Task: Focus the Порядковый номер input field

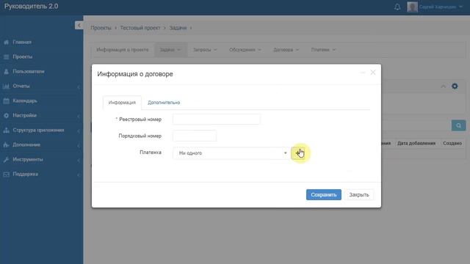Action: [195, 136]
